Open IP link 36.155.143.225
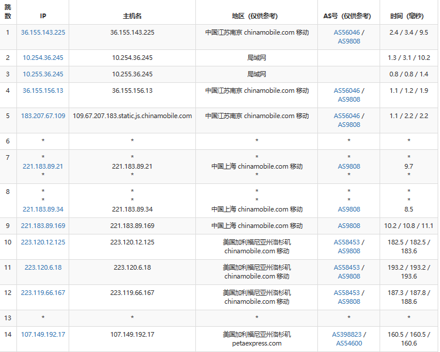 click(43, 32)
